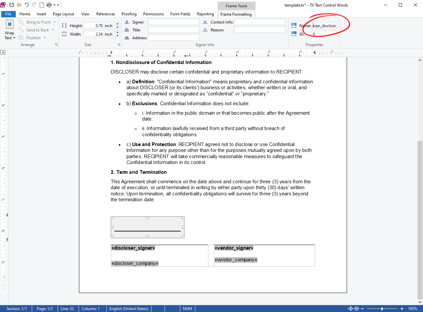423x312 pixels.
Task: Click the Name property icon
Action: [x=294, y=25]
